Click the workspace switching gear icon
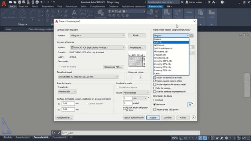The height and width of the screenshot is (141, 251). click(x=226, y=138)
